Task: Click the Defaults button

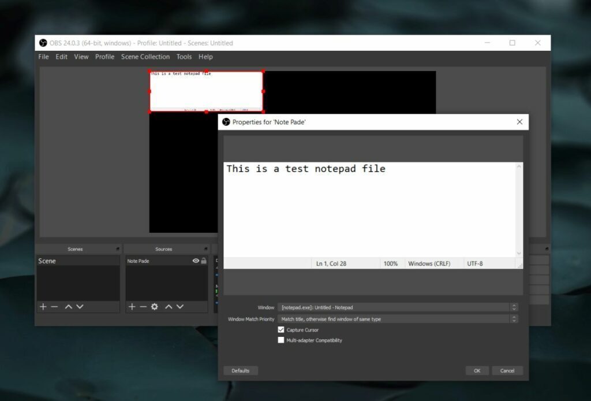Action: [240, 370]
